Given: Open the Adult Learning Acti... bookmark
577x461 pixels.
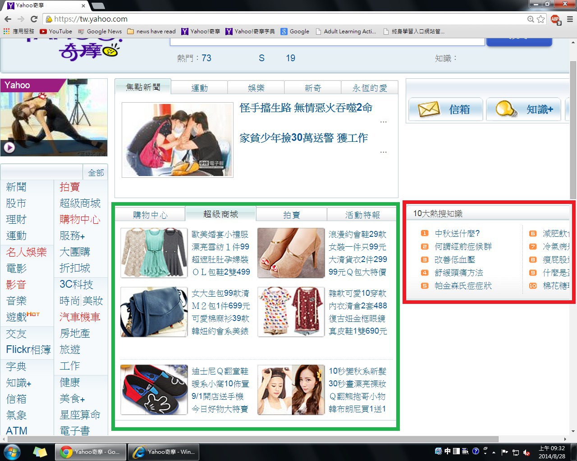Looking at the screenshot, I should tap(346, 31).
